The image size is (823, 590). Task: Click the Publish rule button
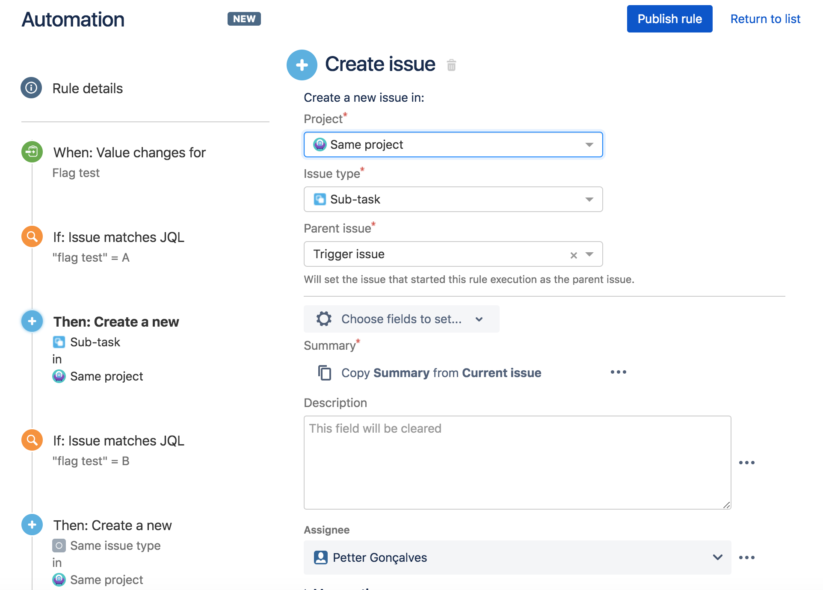(669, 19)
